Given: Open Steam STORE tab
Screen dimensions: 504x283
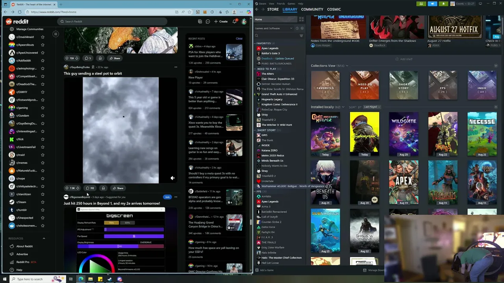Looking at the screenshot, I should (x=273, y=9).
